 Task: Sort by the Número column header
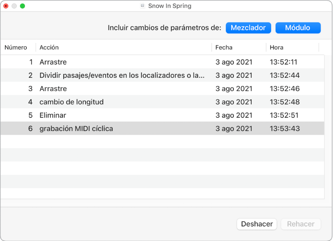(x=16, y=48)
